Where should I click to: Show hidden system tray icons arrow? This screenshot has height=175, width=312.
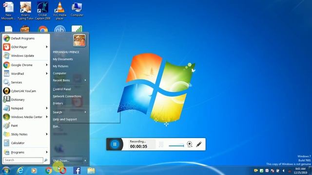(283, 171)
